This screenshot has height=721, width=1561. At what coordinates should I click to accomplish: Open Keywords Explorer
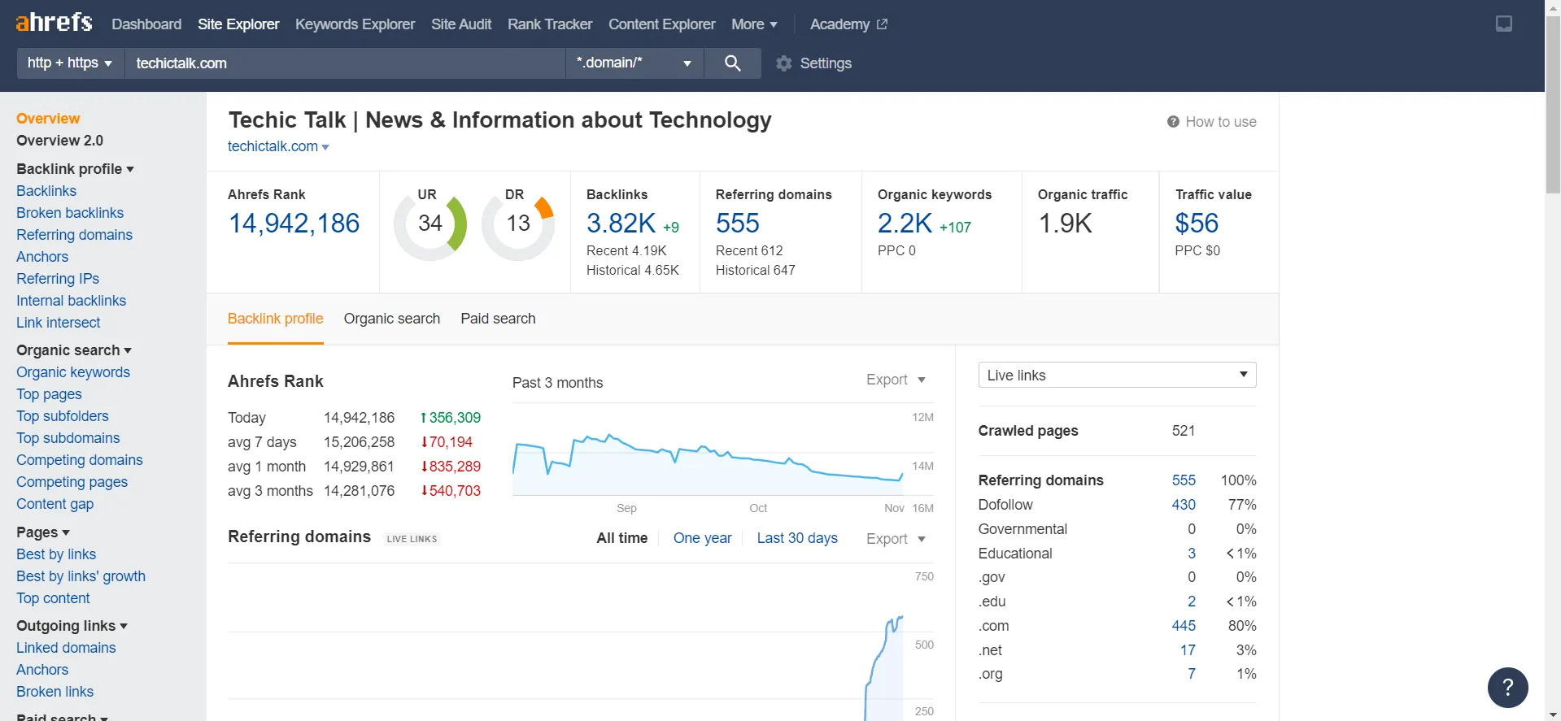click(x=355, y=24)
